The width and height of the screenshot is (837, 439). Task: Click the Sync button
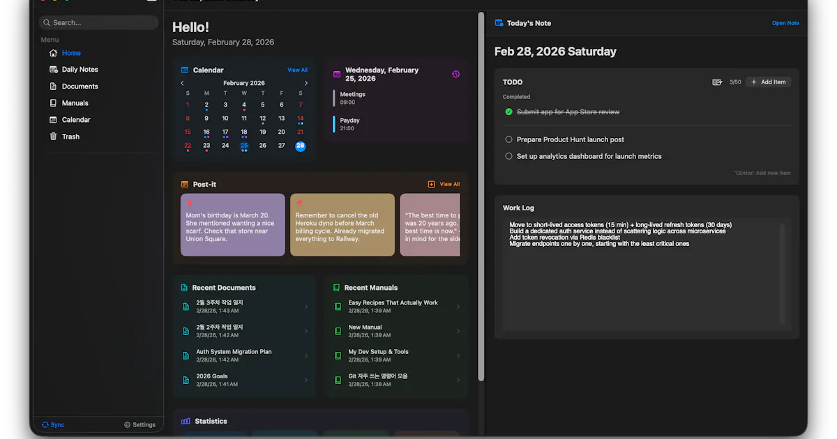(53, 424)
